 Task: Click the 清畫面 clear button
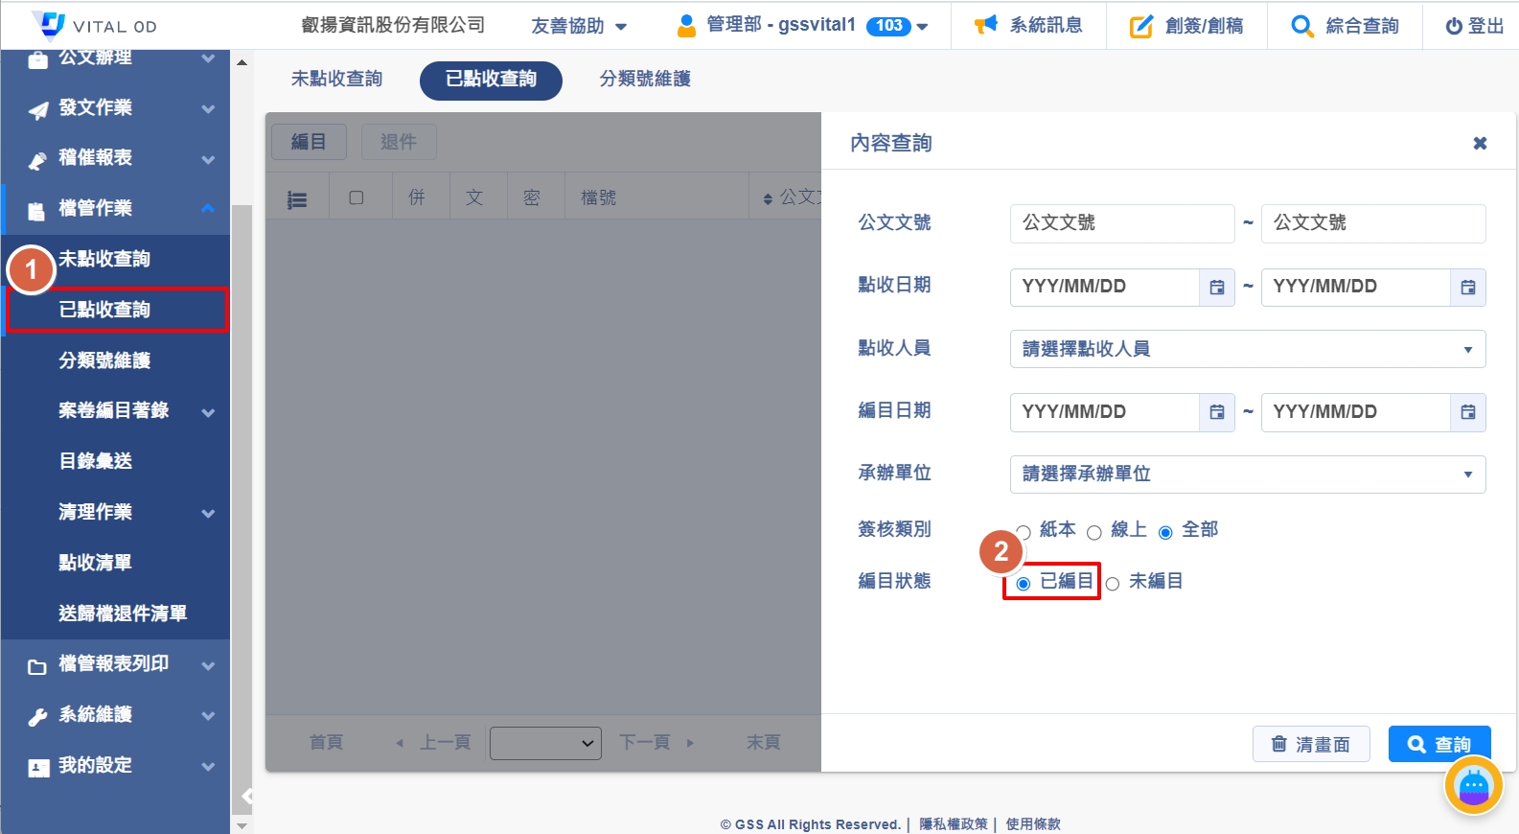pos(1310,744)
